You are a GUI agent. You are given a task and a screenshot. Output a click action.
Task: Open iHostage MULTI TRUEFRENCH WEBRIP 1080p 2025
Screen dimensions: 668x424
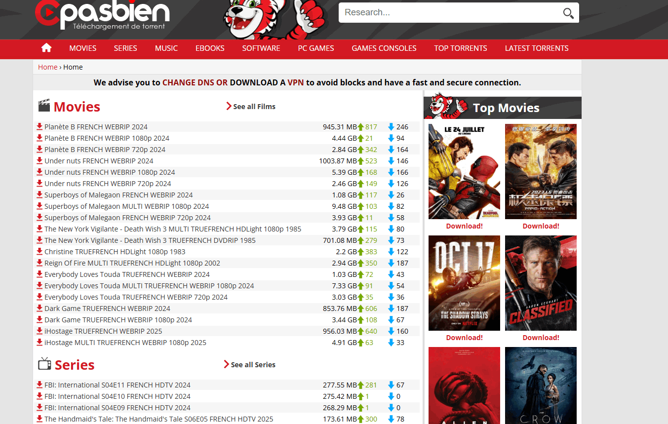coord(125,343)
